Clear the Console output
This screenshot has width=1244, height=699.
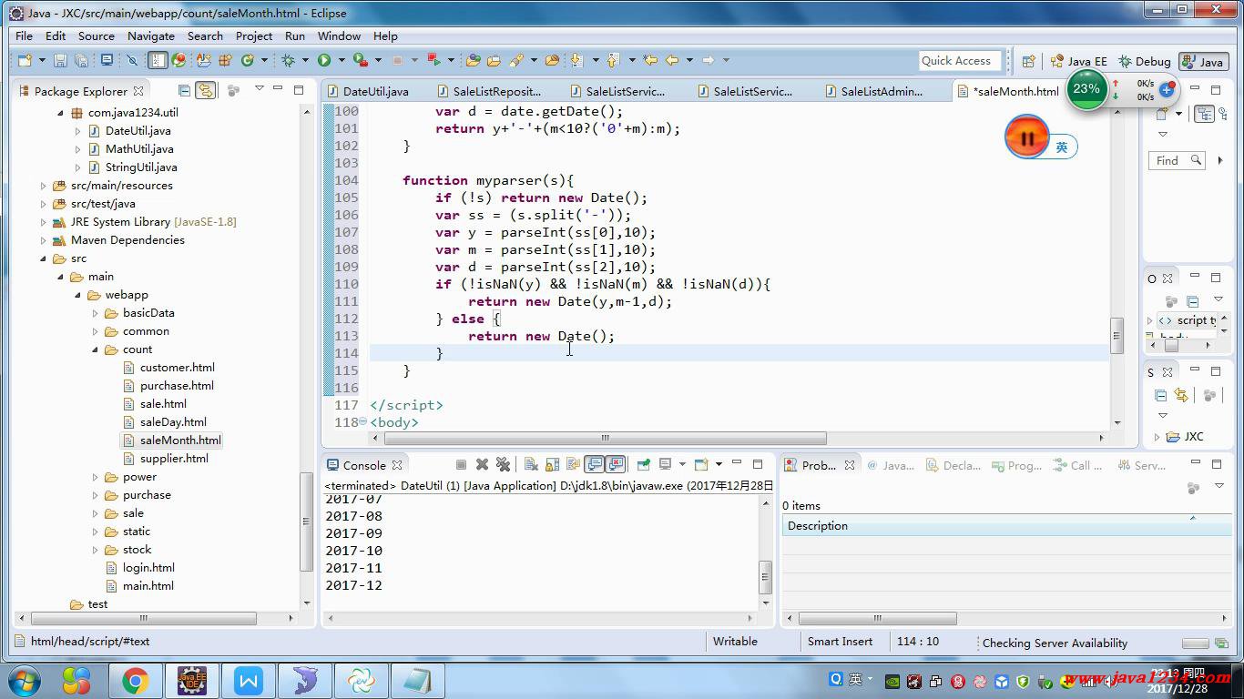point(532,464)
